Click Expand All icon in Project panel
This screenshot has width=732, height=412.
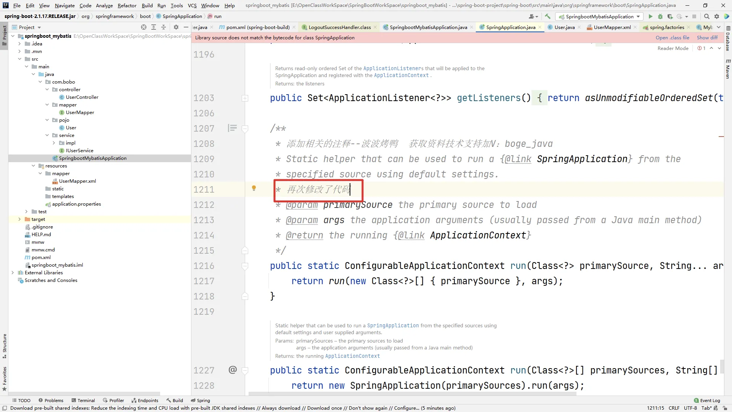(x=154, y=27)
